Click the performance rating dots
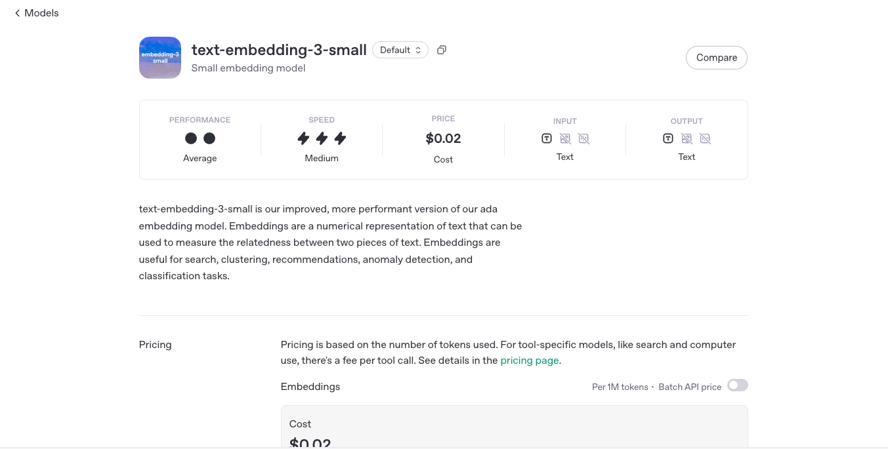This screenshot has height=449, width=888. pos(200,138)
